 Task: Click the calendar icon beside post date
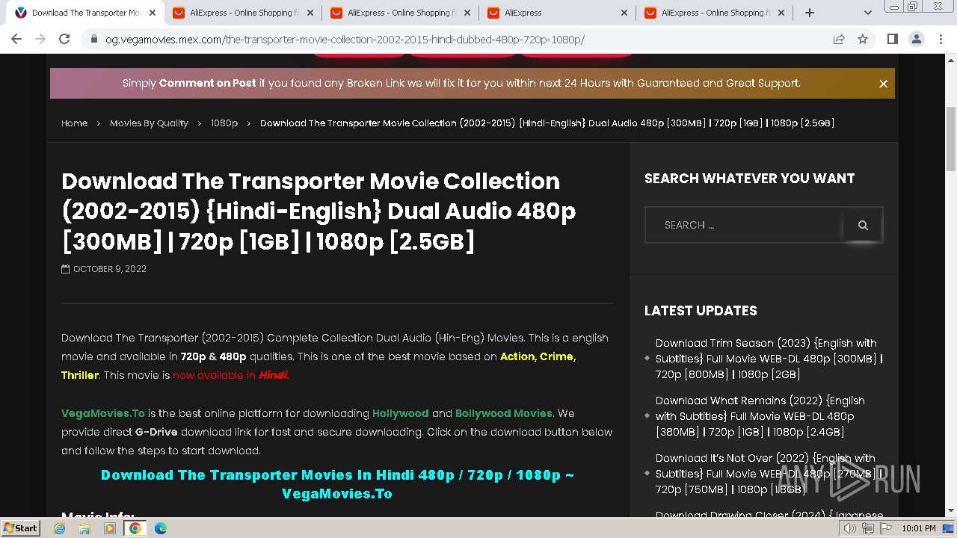coord(65,269)
